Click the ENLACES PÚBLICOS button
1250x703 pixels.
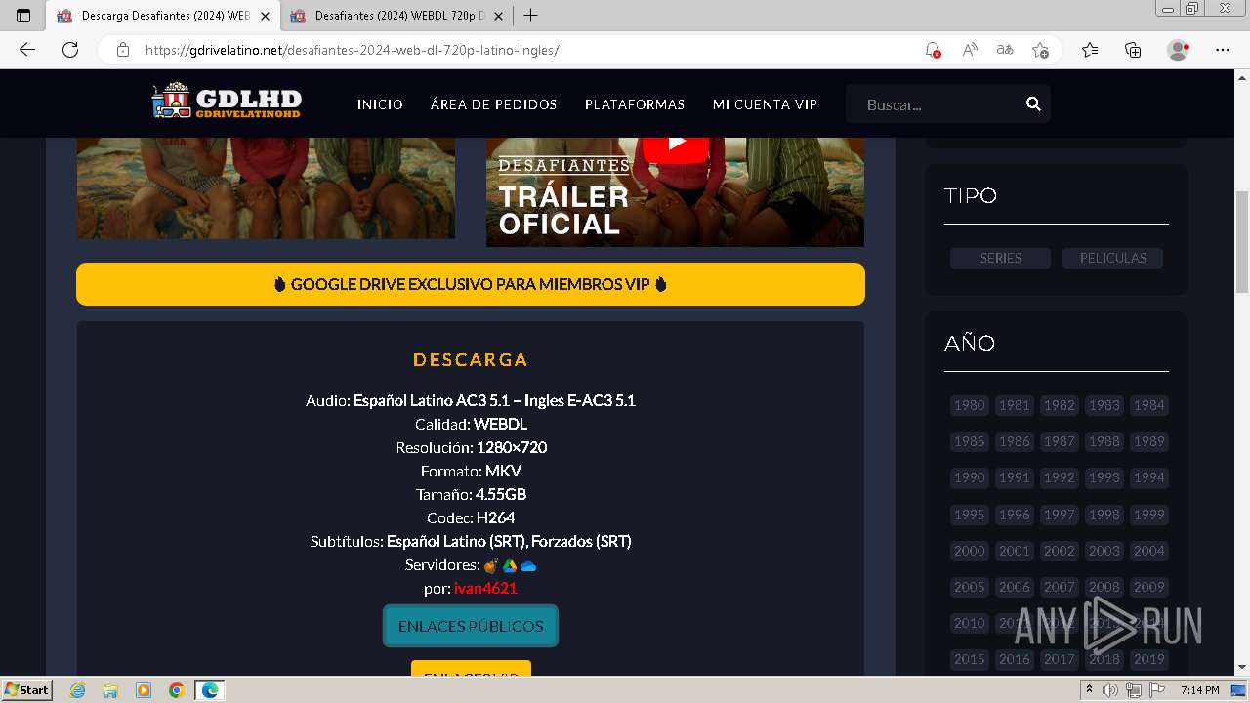click(471, 626)
